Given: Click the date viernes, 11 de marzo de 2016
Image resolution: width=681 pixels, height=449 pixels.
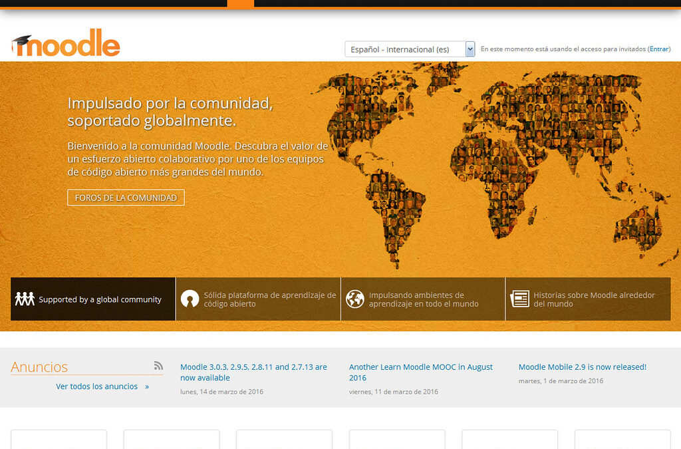Looking at the screenshot, I should click(x=394, y=392).
